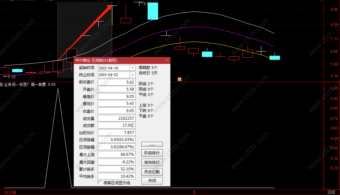Click the 金典周一有票F indicator name

pyautogui.click(x=17, y=85)
